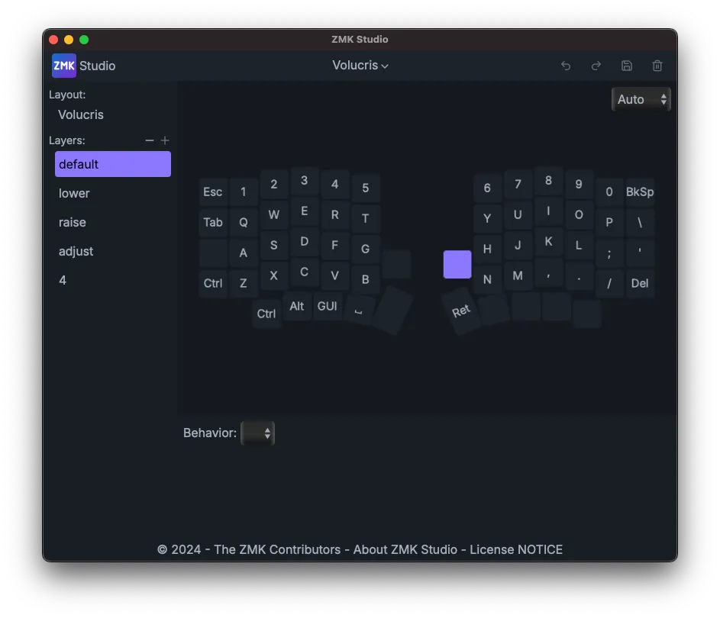Select the Y key
Image resolution: width=720 pixels, height=618 pixels.
click(x=487, y=218)
